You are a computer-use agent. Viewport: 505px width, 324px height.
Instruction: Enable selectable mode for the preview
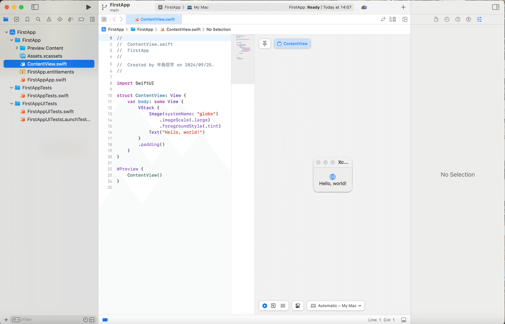[x=274, y=305]
